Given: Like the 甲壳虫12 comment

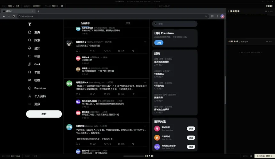Looking at the screenshot, I should click(83, 74).
